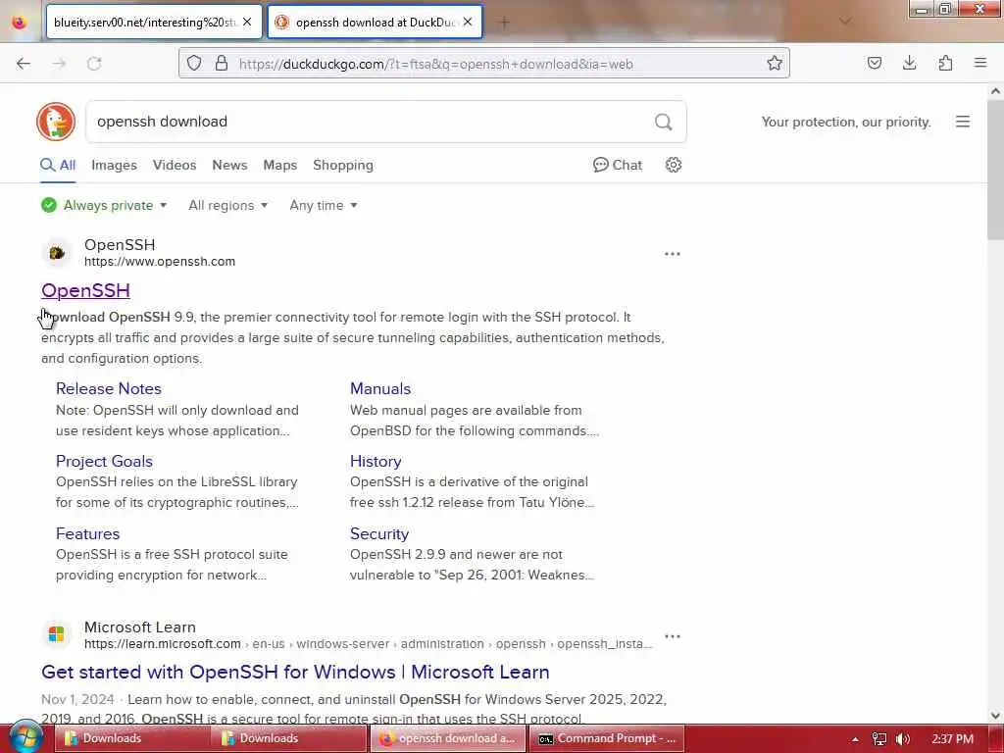Viewport: 1004px width, 753px height.
Task: Open the Project Goals sitelink
Action: 104,461
